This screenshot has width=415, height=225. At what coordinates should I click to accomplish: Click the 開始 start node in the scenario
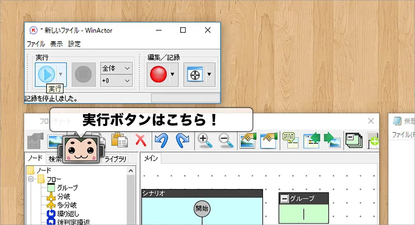point(202,209)
